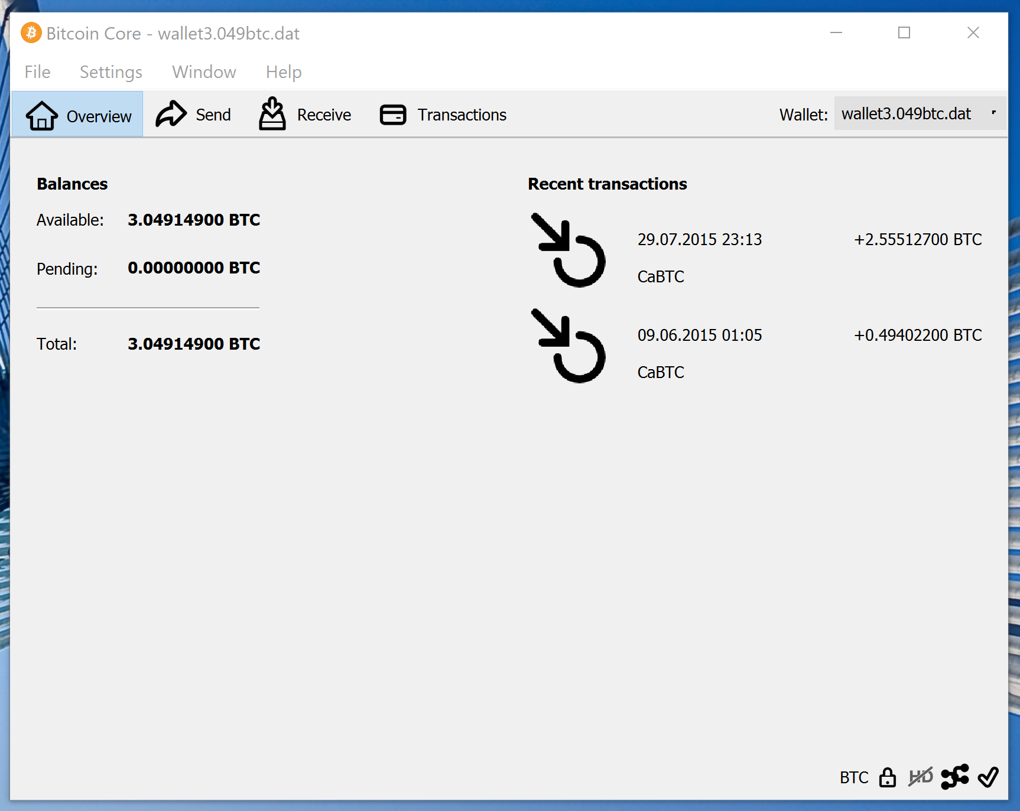
Task: Switch to the Send tab
Action: click(x=193, y=115)
